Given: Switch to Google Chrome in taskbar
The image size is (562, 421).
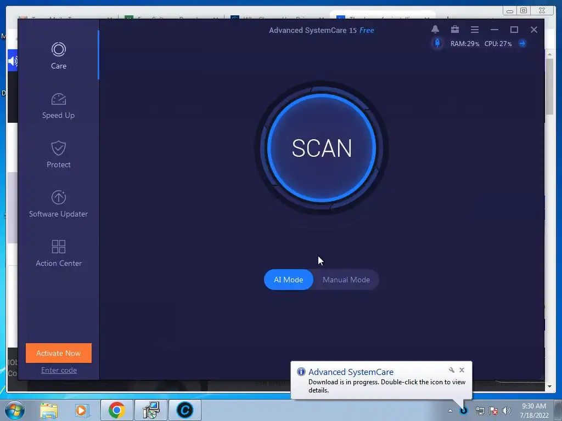Looking at the screenshot, I should [117, 410].
